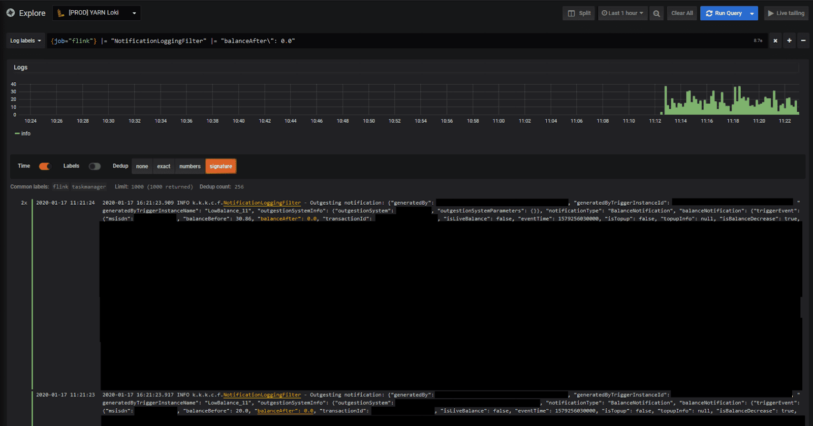
Task: Click the Limit 1000 returned text
Action: [154, 187]
